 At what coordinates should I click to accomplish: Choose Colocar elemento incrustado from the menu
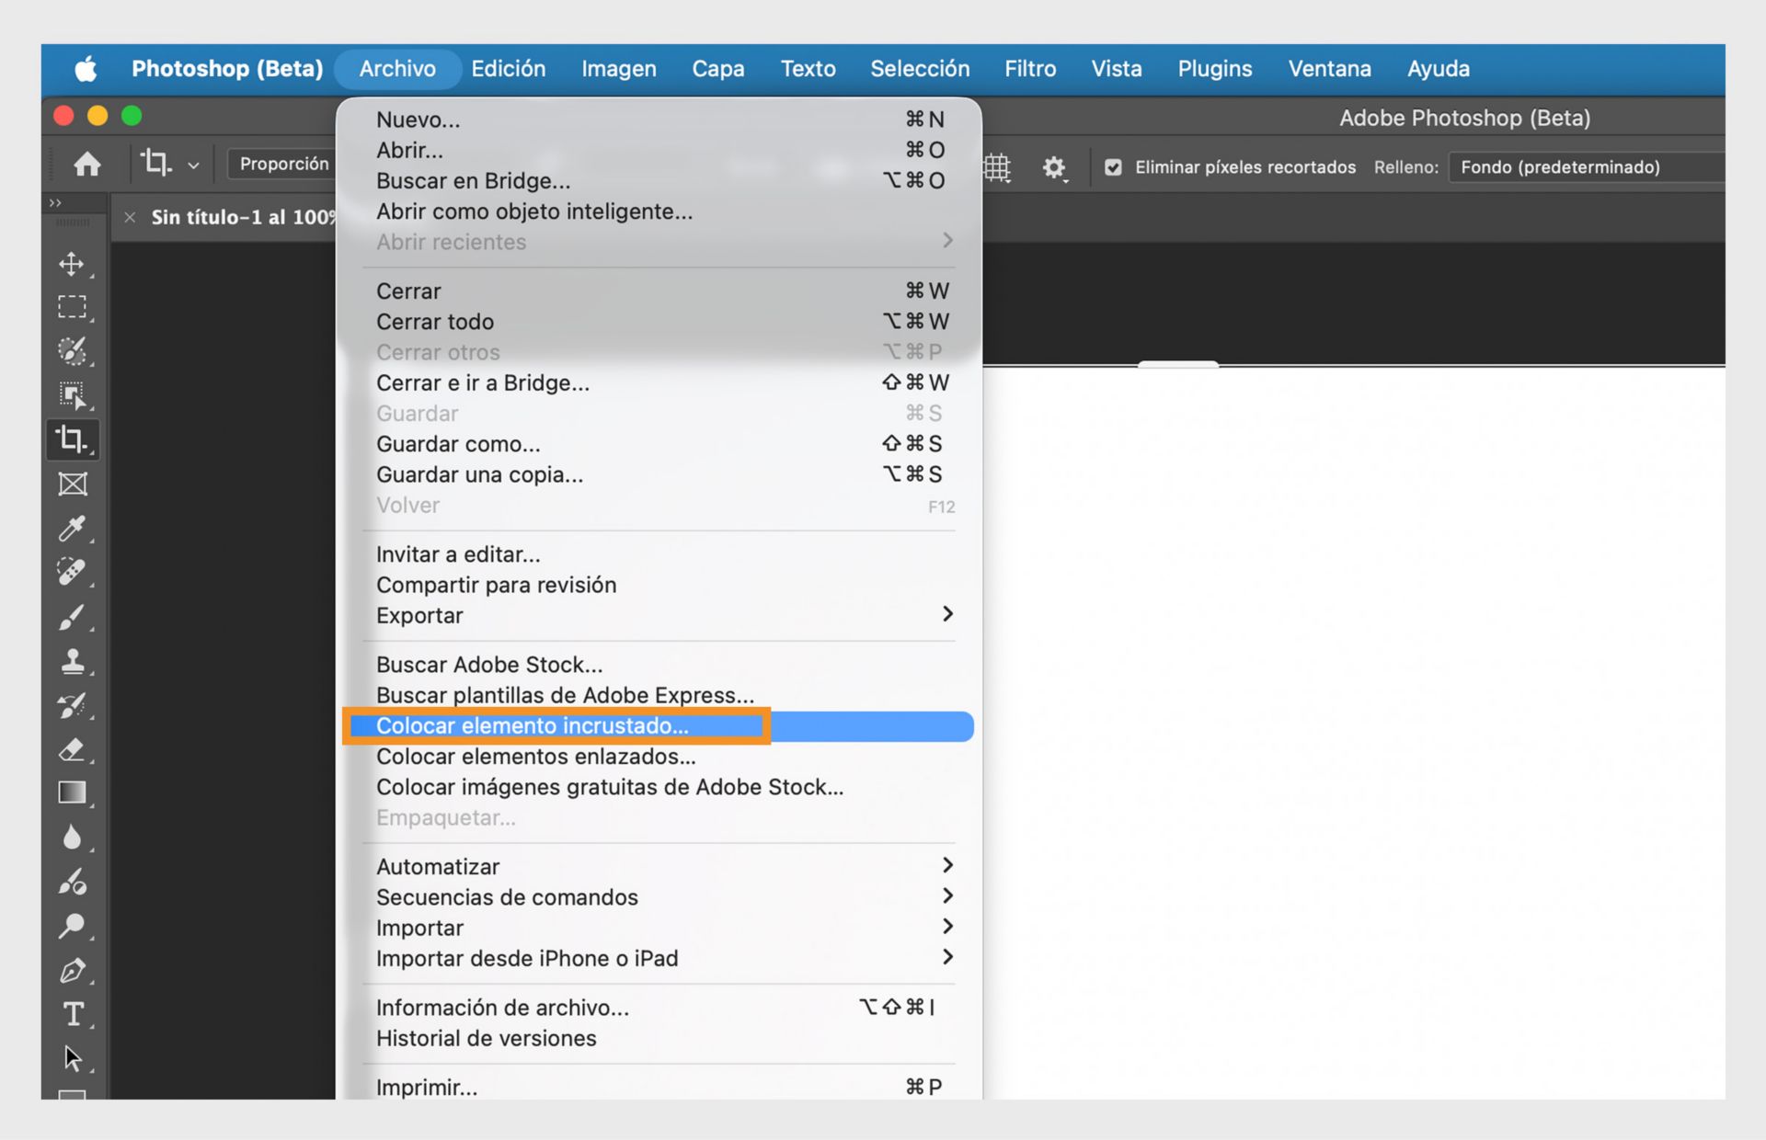pyautogui.click(x=533, y=725)
